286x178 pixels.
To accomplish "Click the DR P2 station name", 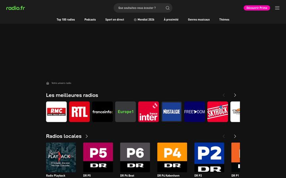I will (198, 176).
